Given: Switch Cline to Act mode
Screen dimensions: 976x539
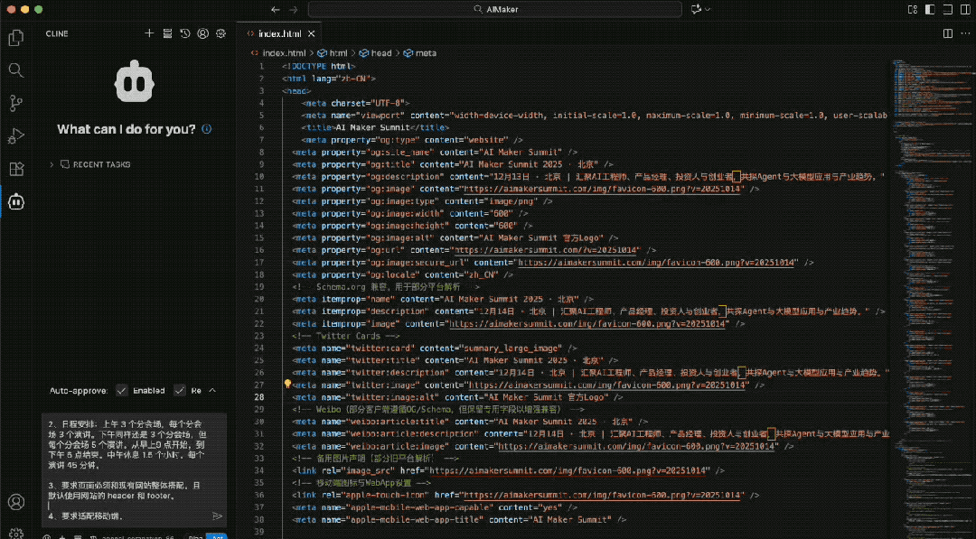Looking at the screenshot, I should tap(217, 536).
